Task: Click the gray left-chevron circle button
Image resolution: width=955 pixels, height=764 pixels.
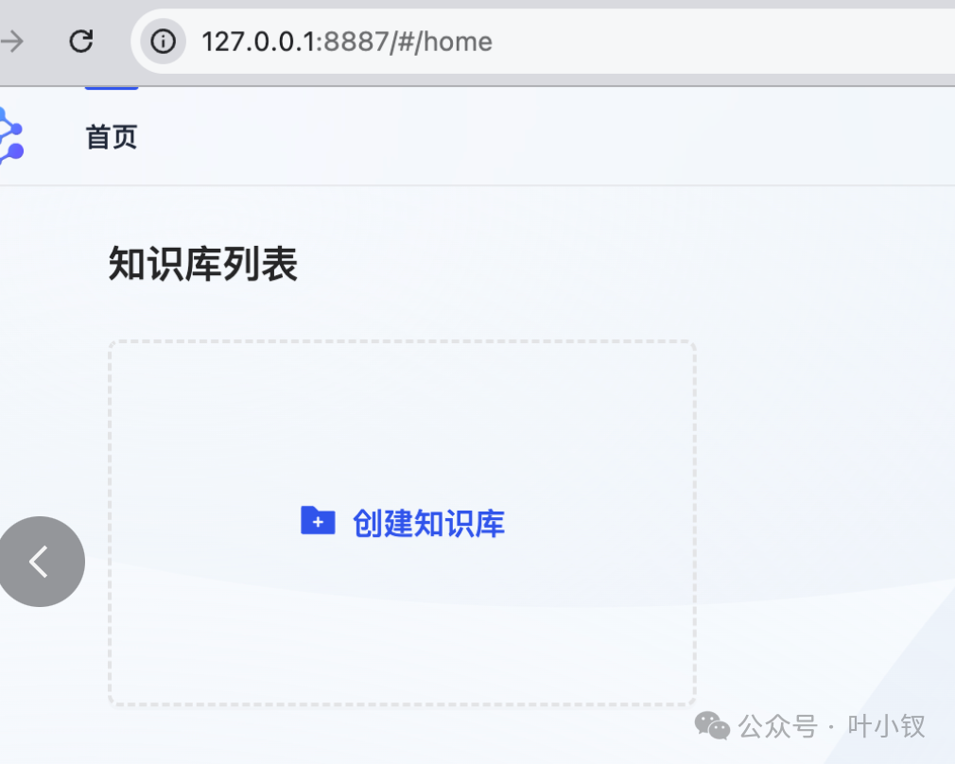Action: pyautogui.click(x=41, y=561)
